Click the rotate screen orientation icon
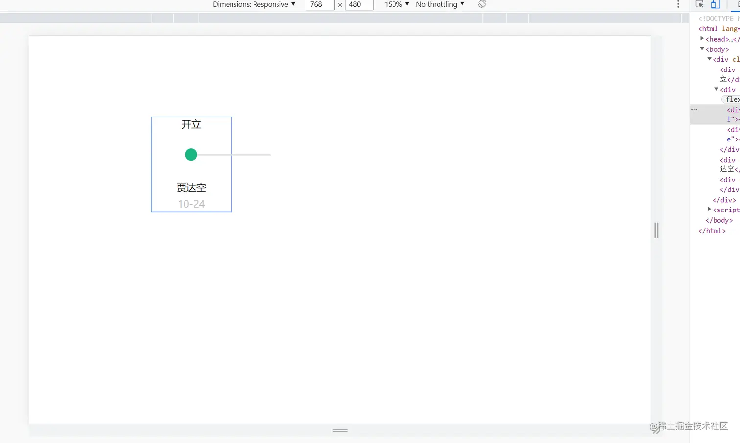Image resolution: width=740 pixels, height=443 pixels. [482, 4]
